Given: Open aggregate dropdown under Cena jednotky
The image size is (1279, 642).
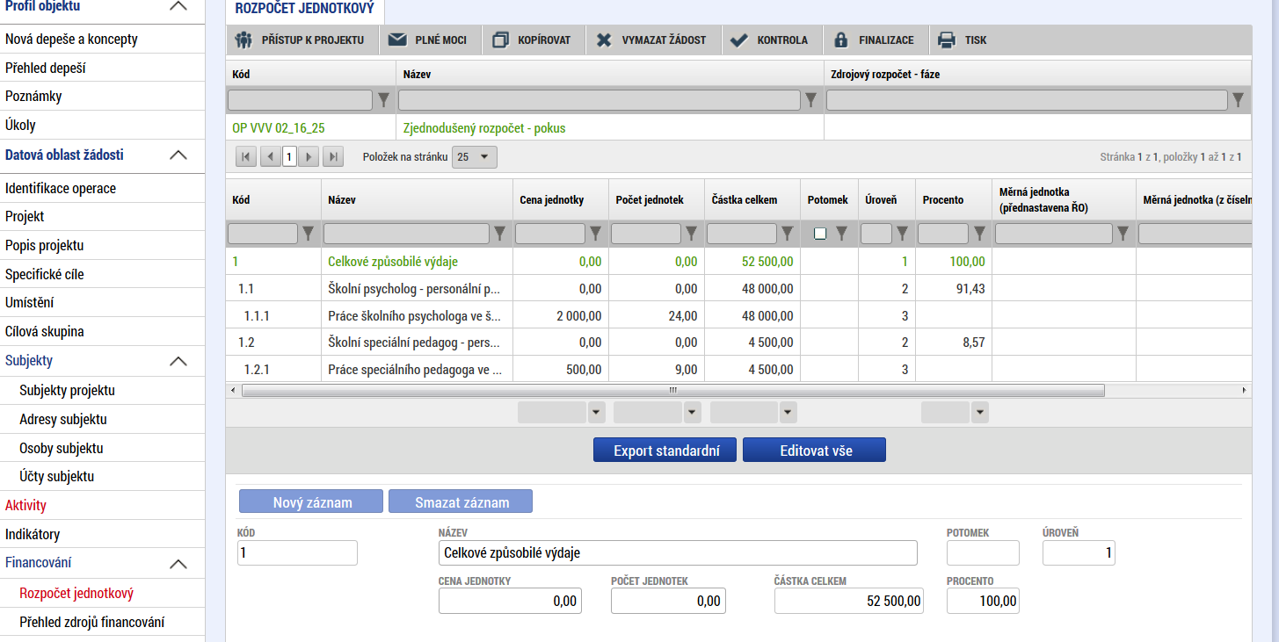Looking at the screenshot, I should point(597,412).
